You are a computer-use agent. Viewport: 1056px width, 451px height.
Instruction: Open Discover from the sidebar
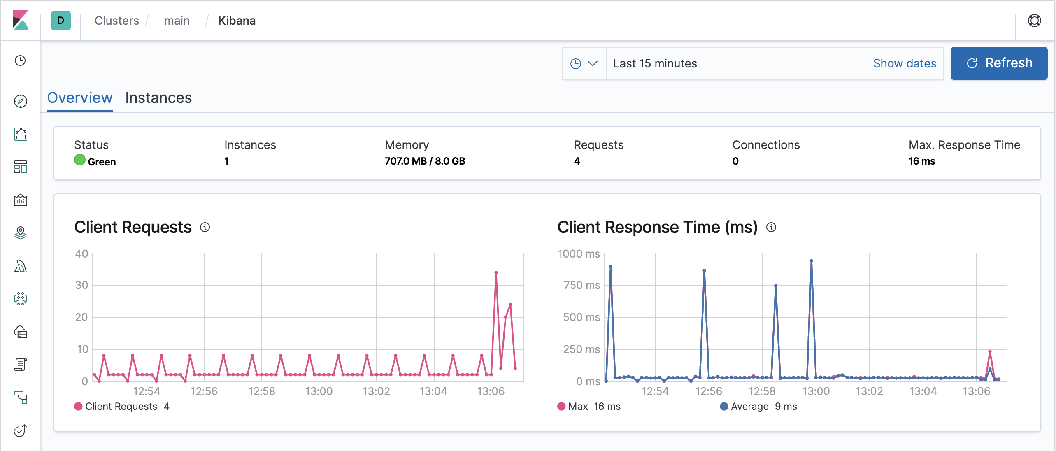(x=20, y=100)
